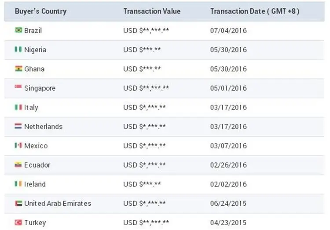
Task: Click the Turkey transaction value cell
Action: (146, 223)
